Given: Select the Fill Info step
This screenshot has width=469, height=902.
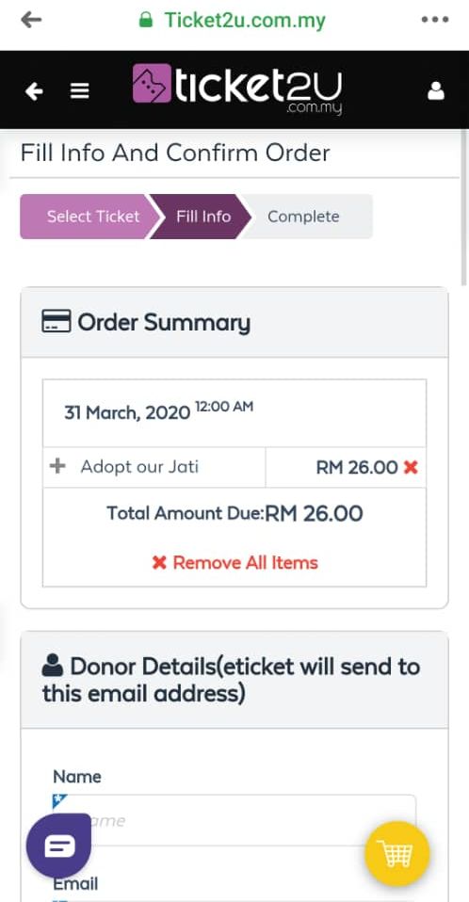Looking at the screenshot, I should click(x=202, y=217).
